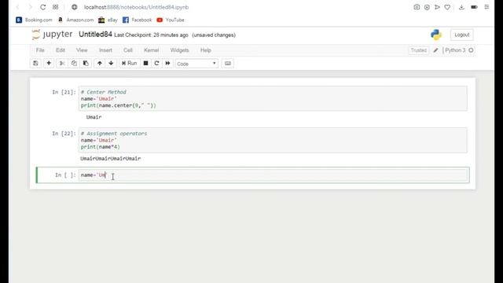Open the Help menu
Image resolution: width=503 pixels, height=283 pixels.
click(206, 50)
